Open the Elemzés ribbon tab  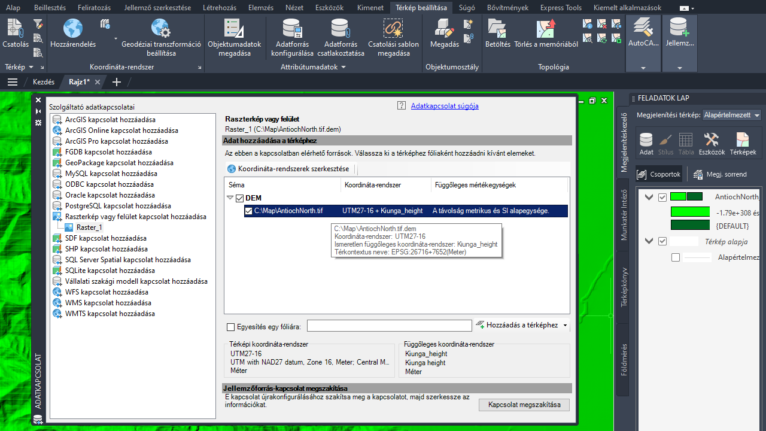(x=260, y=8)
